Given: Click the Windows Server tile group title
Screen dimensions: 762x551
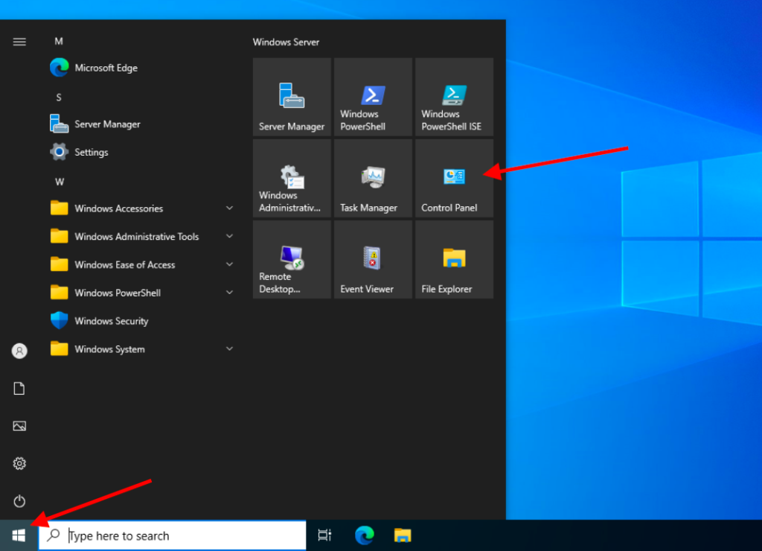Looking at the screenshot, I should tap(286, 42).
